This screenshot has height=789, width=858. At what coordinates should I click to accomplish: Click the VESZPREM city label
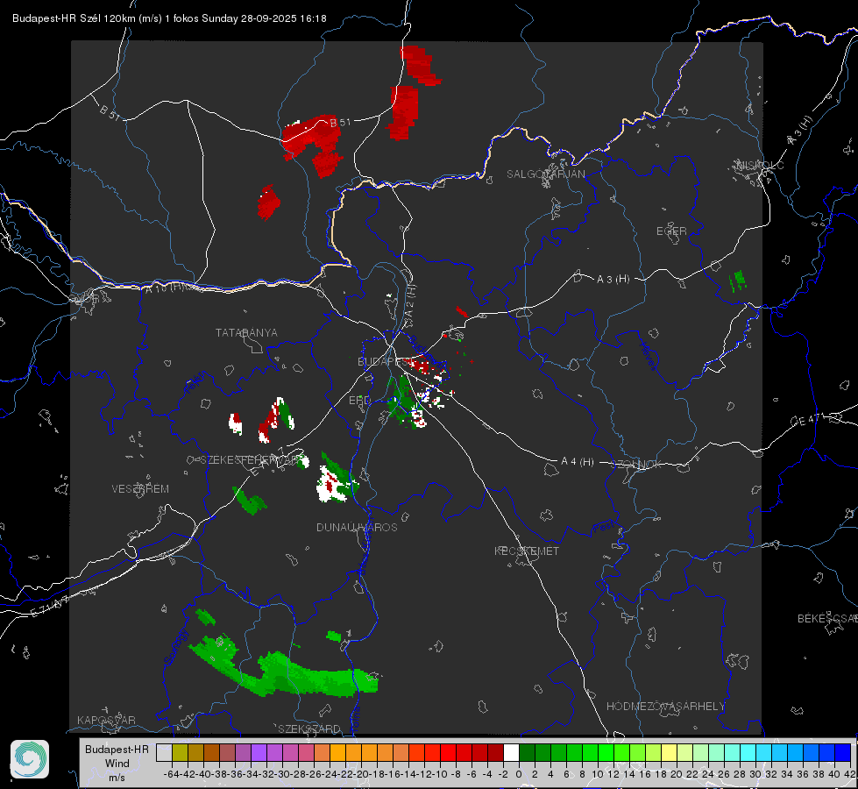140,489
